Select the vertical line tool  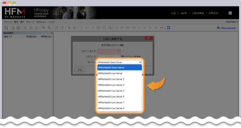point(82,28)
